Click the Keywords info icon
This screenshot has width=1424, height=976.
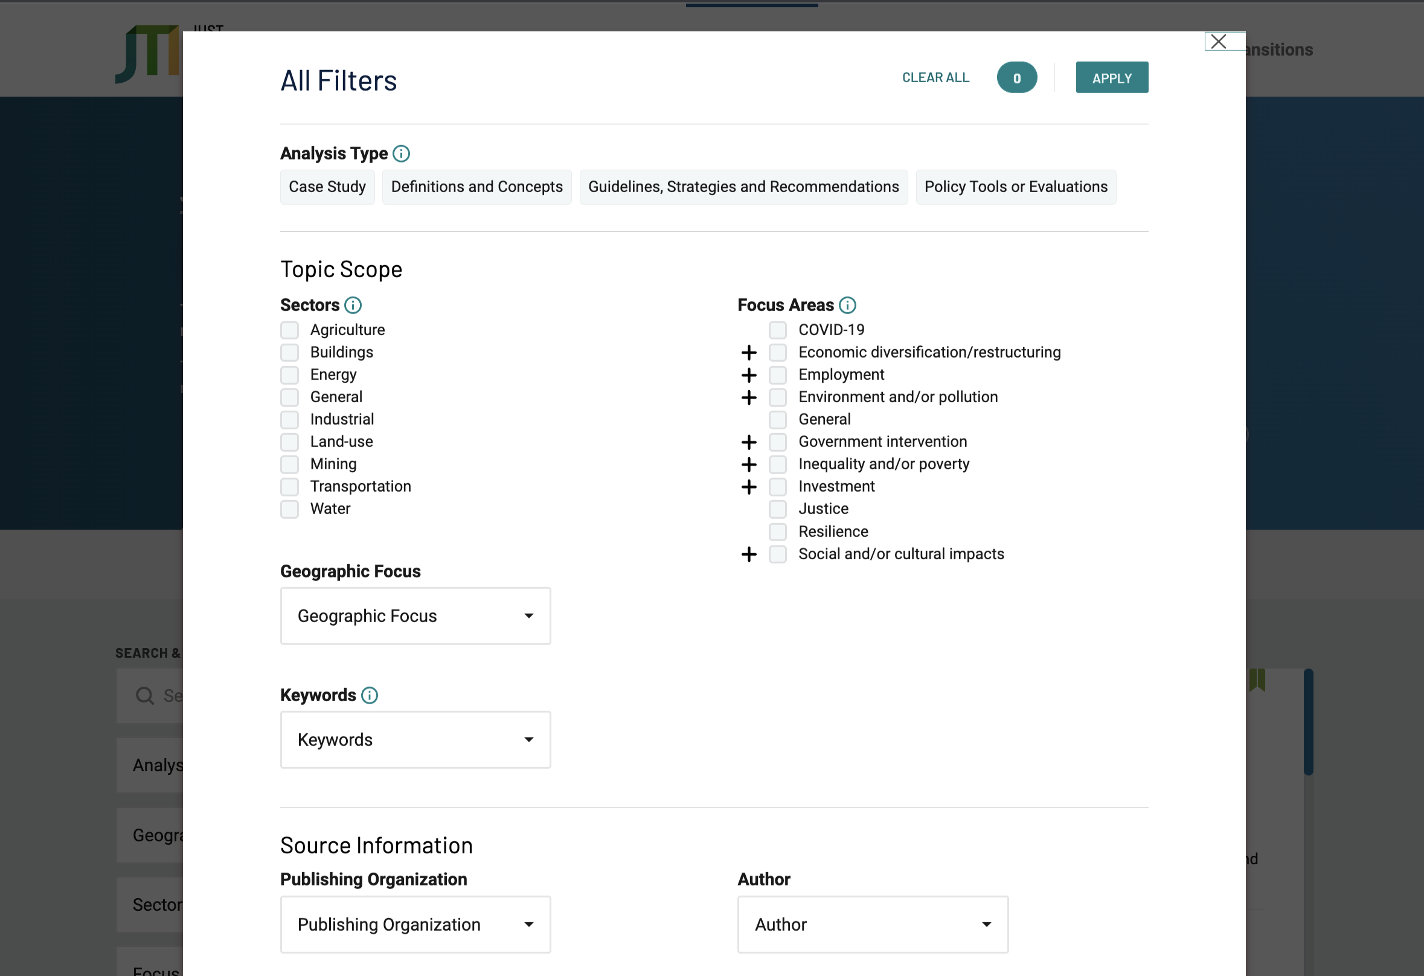point(370,695)
